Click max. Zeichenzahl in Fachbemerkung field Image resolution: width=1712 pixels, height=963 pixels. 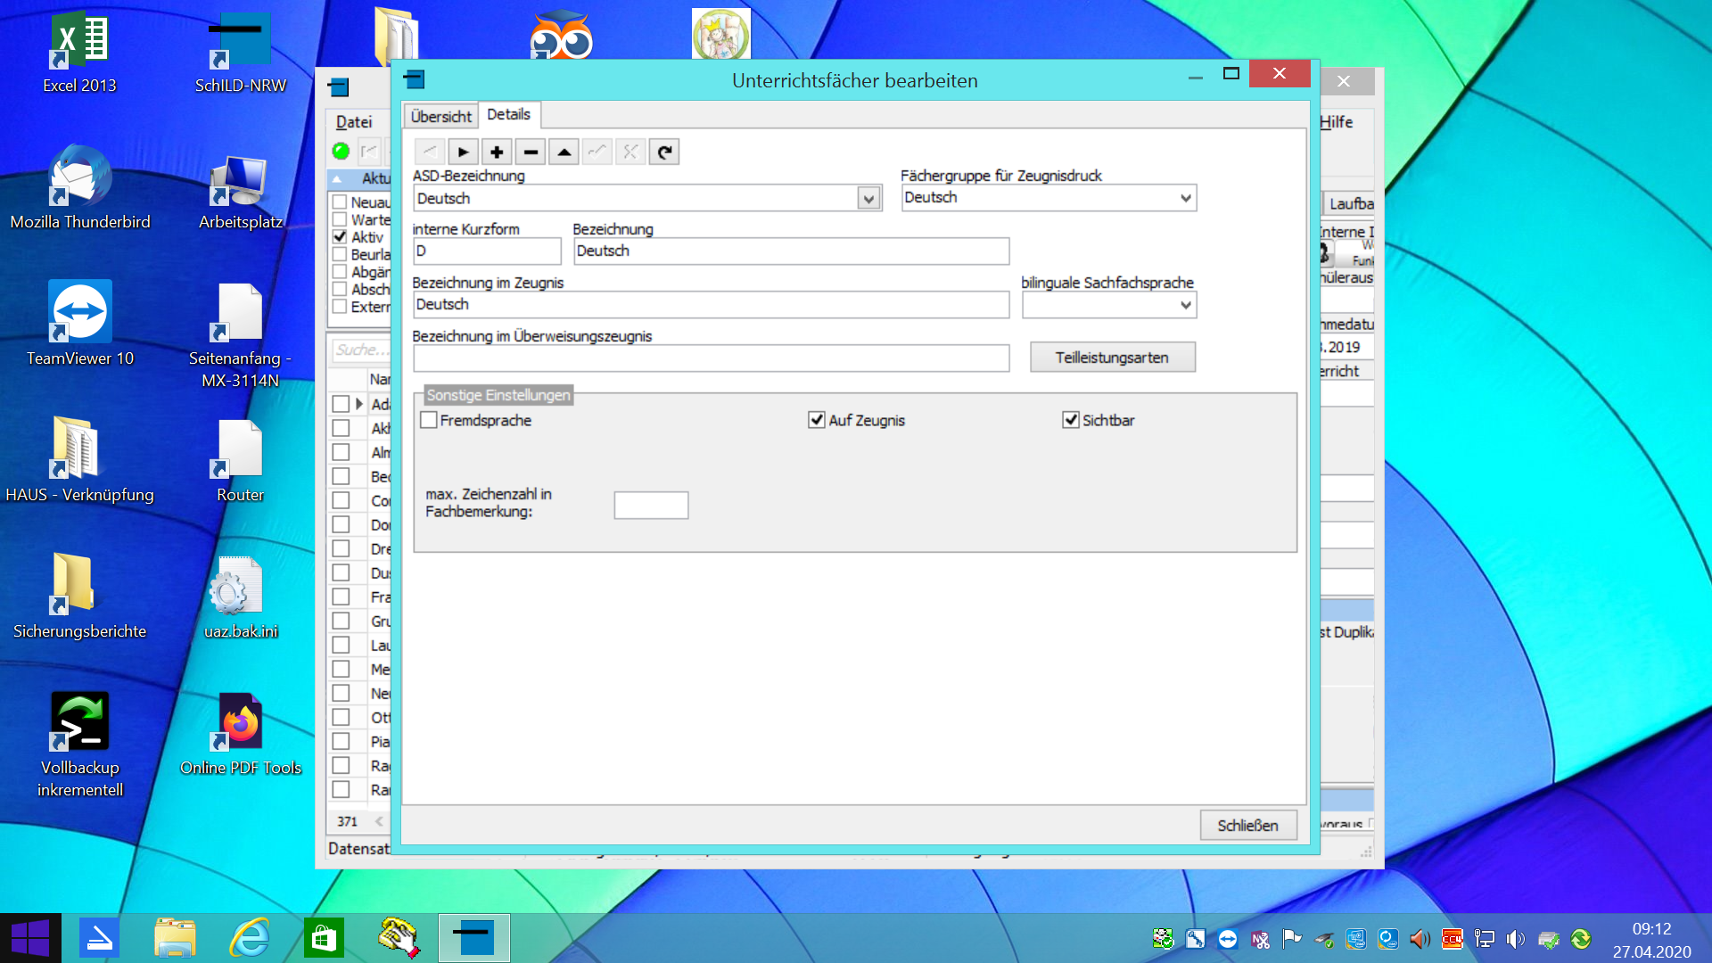click(x=651, y=506)
